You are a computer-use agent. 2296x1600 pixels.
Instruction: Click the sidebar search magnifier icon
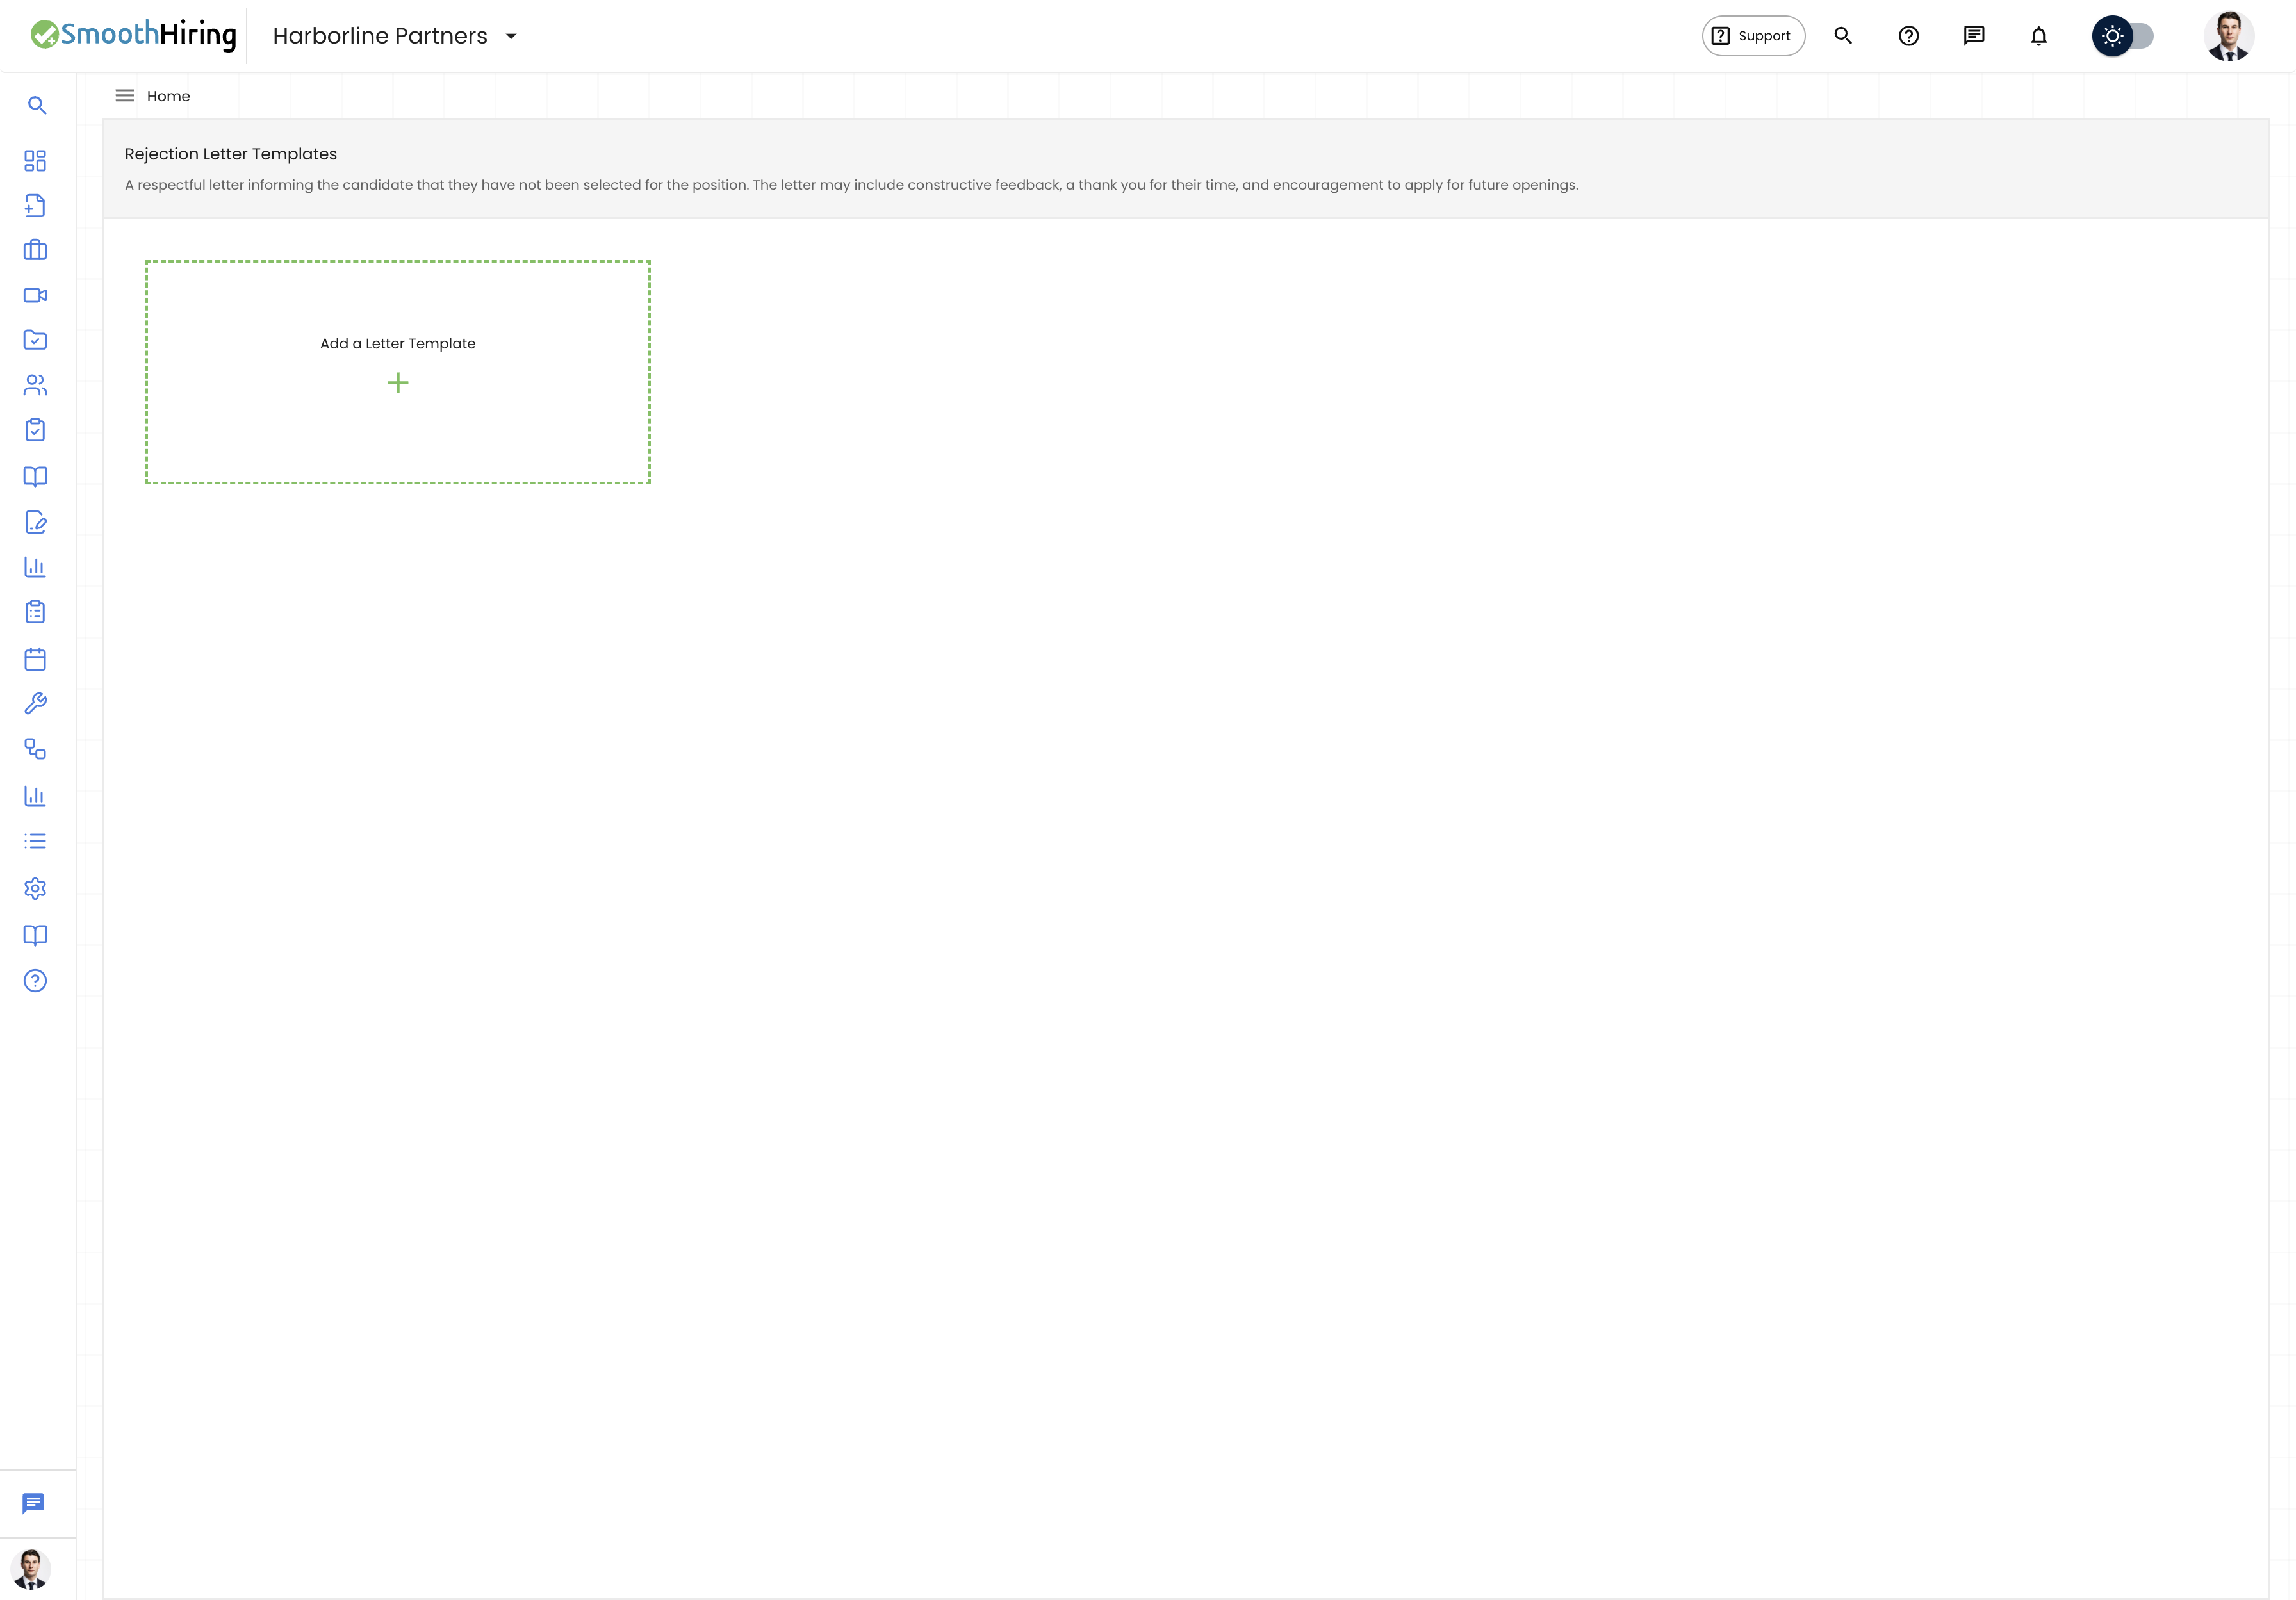(37, 105)
